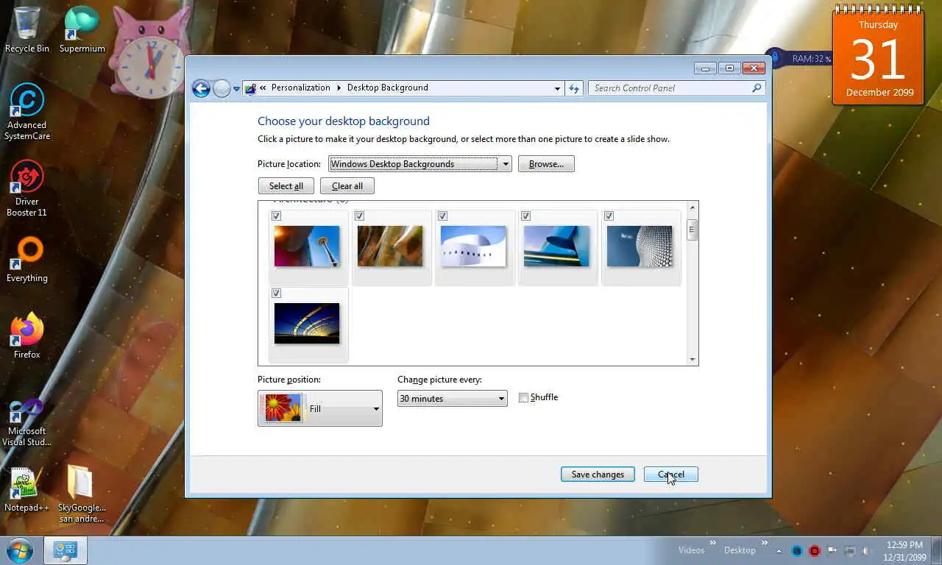Click the Control Panel taskbar button
Screen dimensions: 942x565
65,550
